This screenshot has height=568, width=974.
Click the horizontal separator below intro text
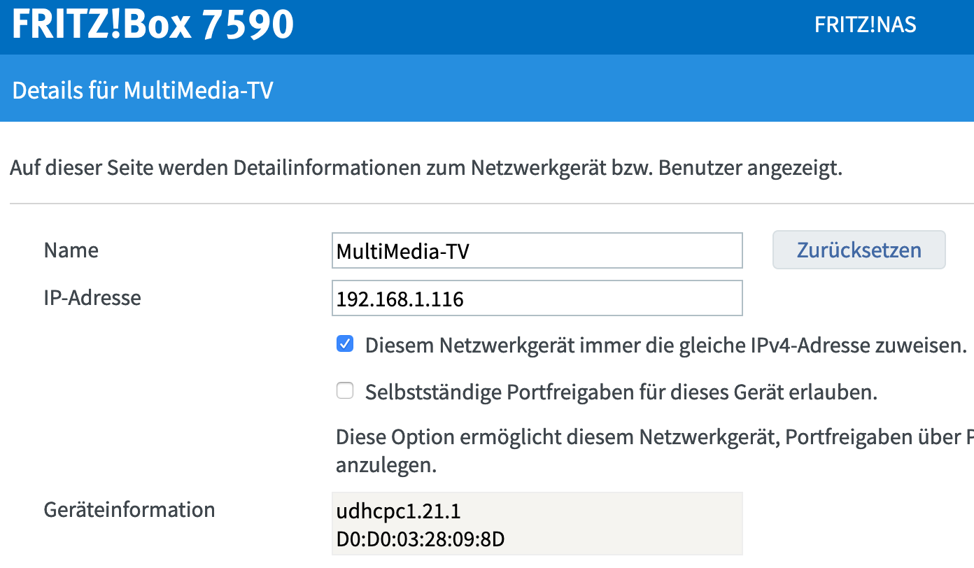click(490, 204)
